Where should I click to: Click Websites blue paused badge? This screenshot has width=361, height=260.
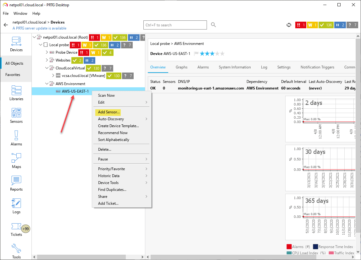click(x=89, y=61)
